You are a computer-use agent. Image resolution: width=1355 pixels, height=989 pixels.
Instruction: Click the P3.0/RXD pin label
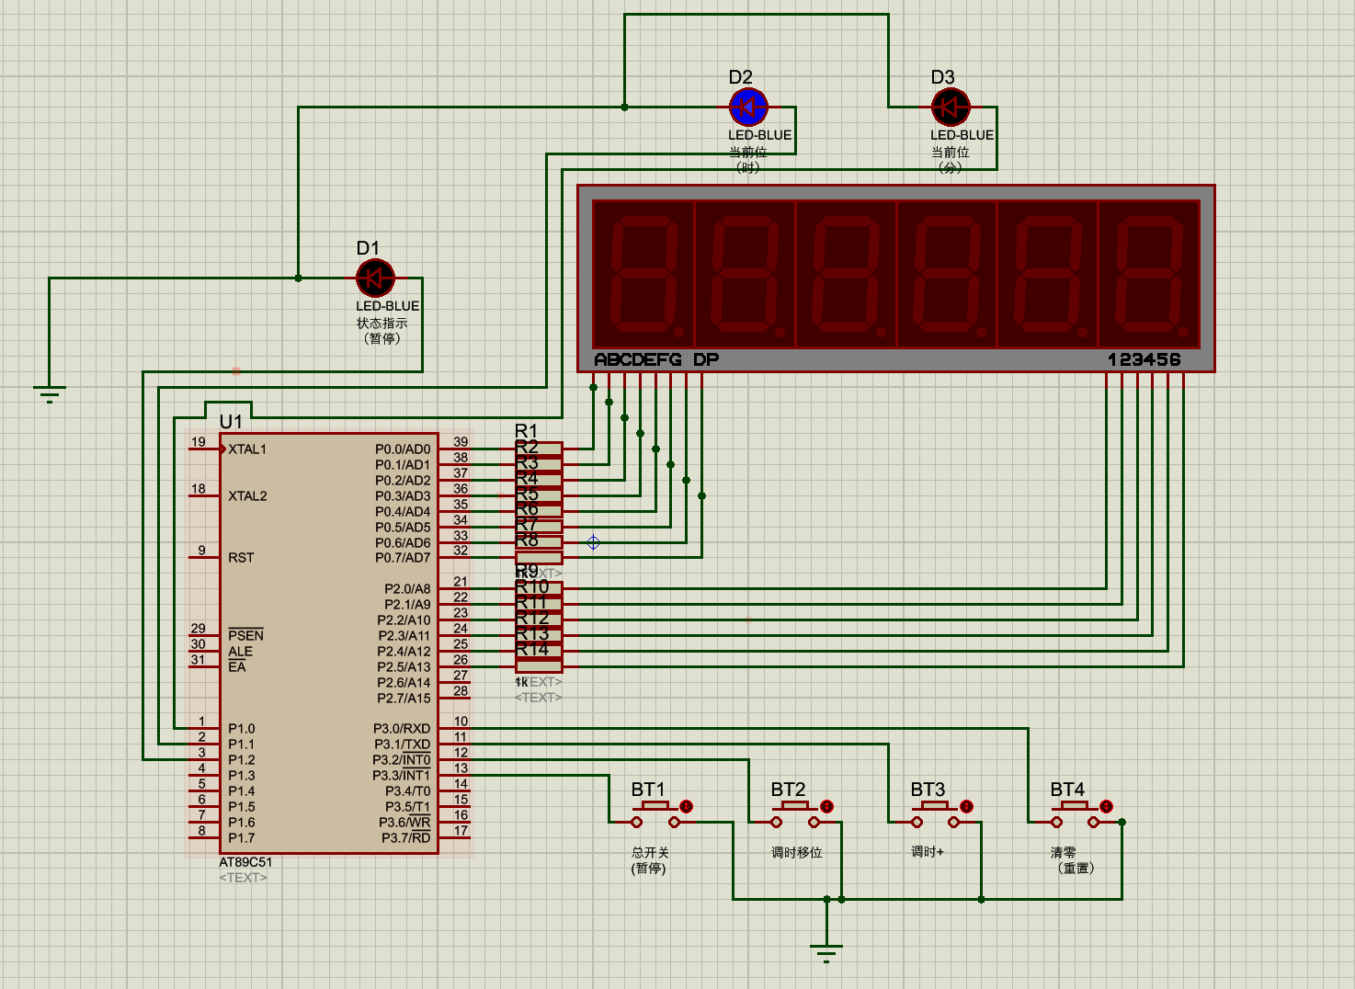point(402,729)
